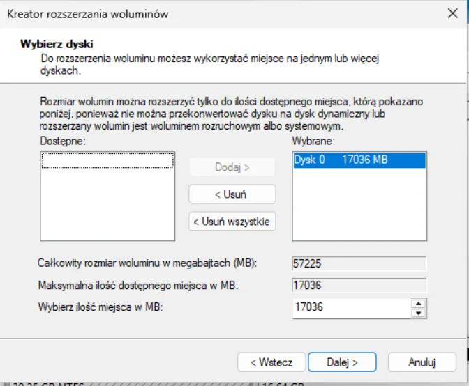Cancel the wizard with Anuluj
The height and width of the screenshot is (386, 469).
[422, 362]
